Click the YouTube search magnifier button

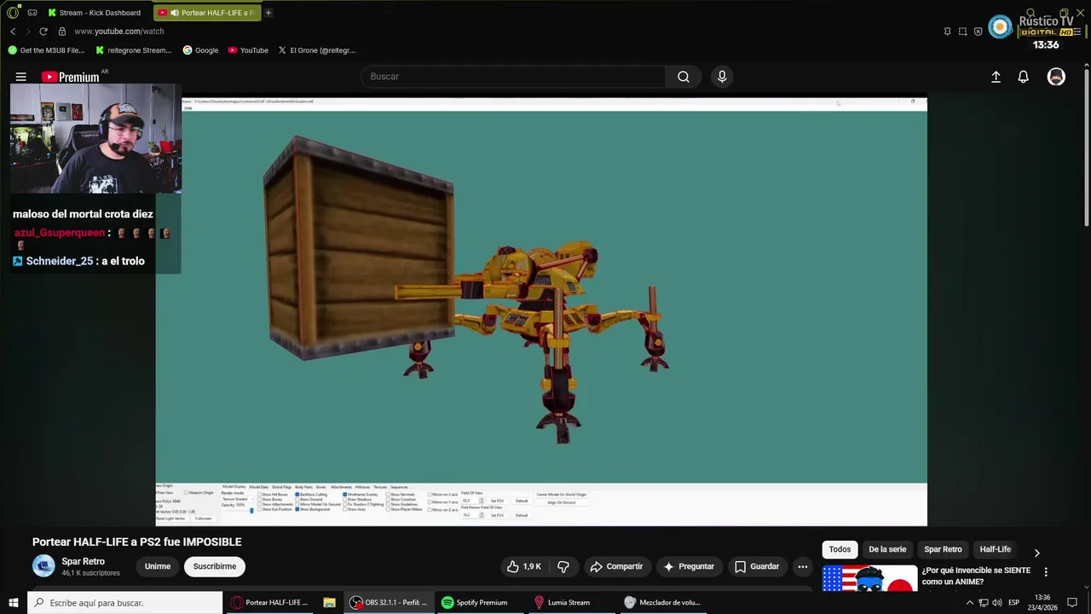[683, 77]
